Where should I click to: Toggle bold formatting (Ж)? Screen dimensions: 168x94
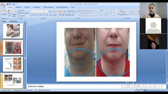pyautogui.click(x=32, y=15)
